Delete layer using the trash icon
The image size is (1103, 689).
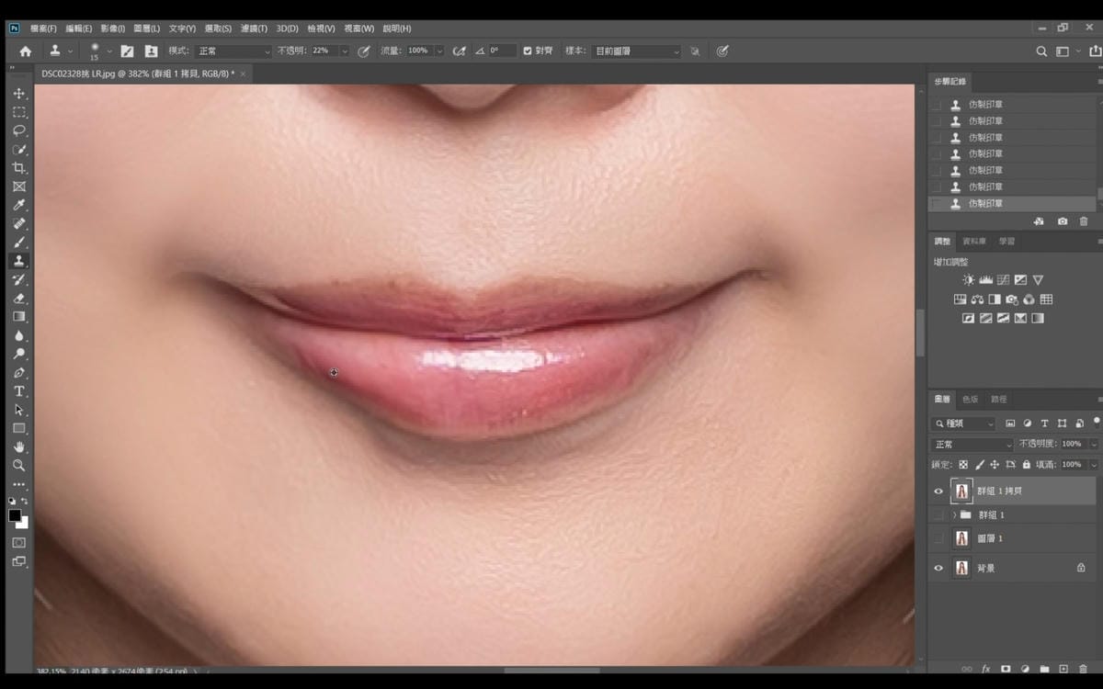tap(1083, 669)
